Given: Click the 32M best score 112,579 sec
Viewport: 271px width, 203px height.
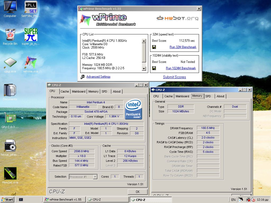Looking at the screenshot, I should click(x=187, y=41).
